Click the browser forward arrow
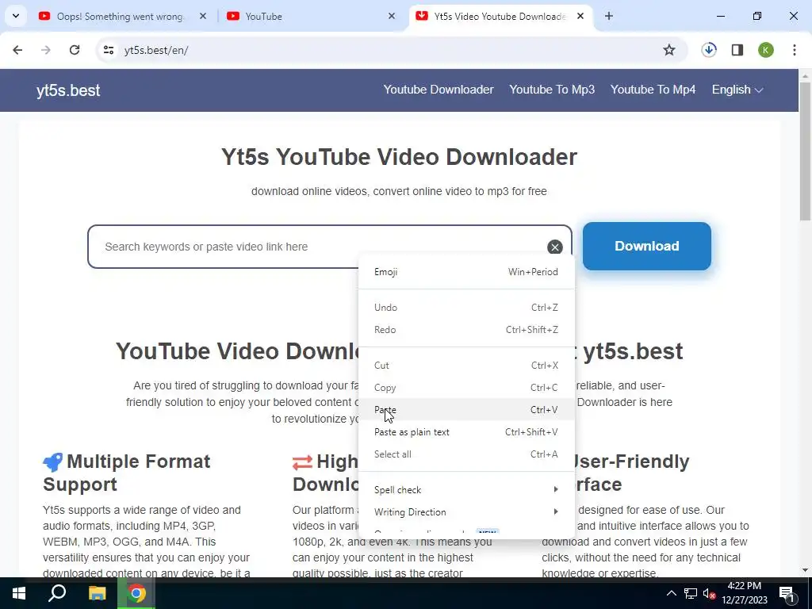 click(x=46, y=50)
